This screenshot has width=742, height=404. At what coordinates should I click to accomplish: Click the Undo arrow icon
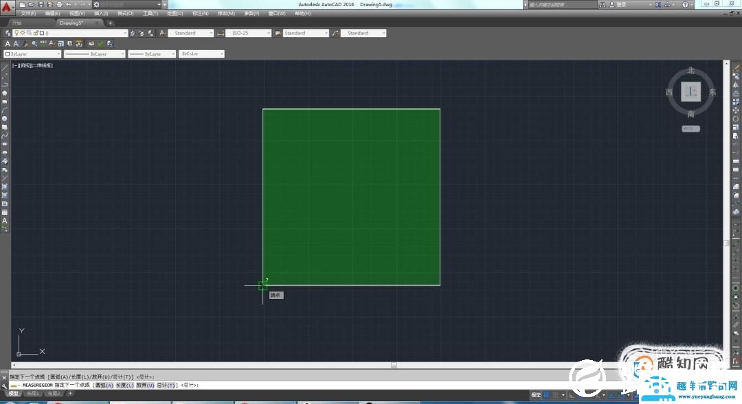point(68,4)
